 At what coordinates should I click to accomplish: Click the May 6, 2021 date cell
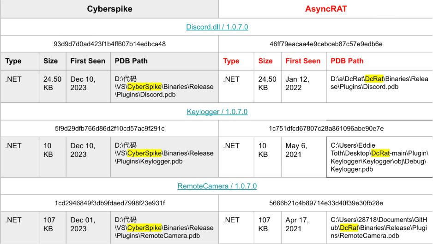pyautogui.click(x=297, y=150)
